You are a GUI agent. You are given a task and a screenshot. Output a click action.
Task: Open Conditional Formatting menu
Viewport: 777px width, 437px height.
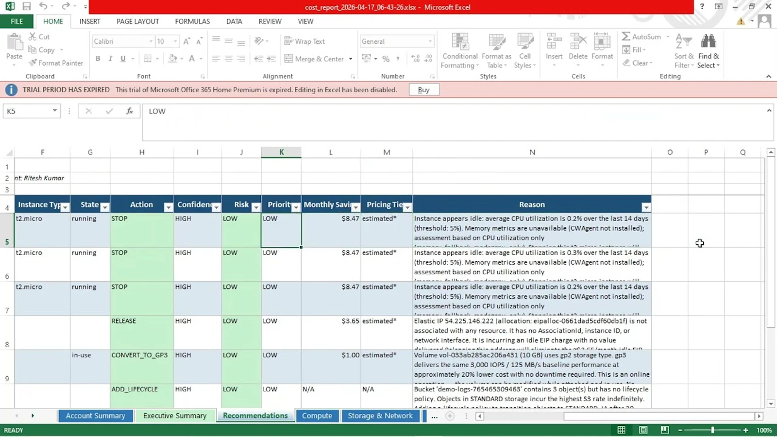460,51
